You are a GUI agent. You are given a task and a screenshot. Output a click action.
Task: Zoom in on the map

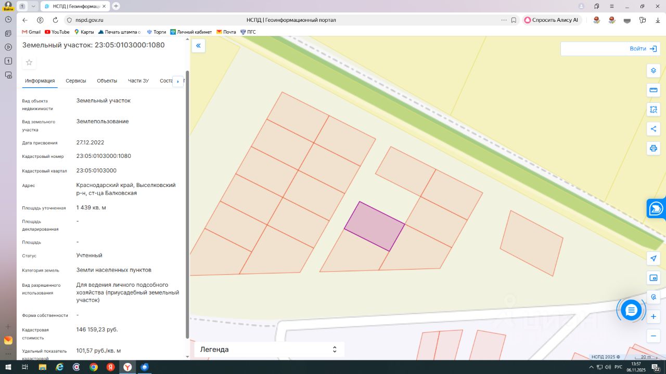[x=654, y=316]
